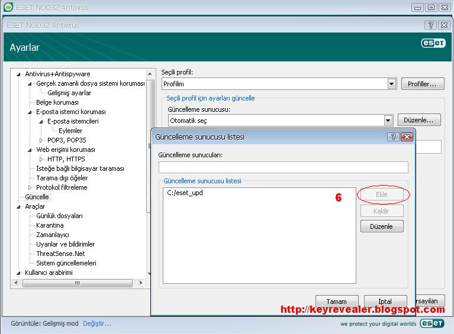Click the Profiller... button
This screenshot has height=334, width=454.
click(423, 84)
